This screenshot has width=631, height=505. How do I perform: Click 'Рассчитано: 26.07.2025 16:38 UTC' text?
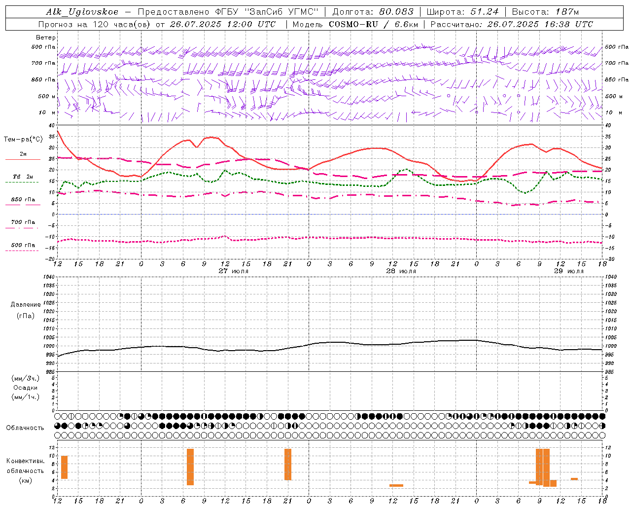click(x=512, y=24)
